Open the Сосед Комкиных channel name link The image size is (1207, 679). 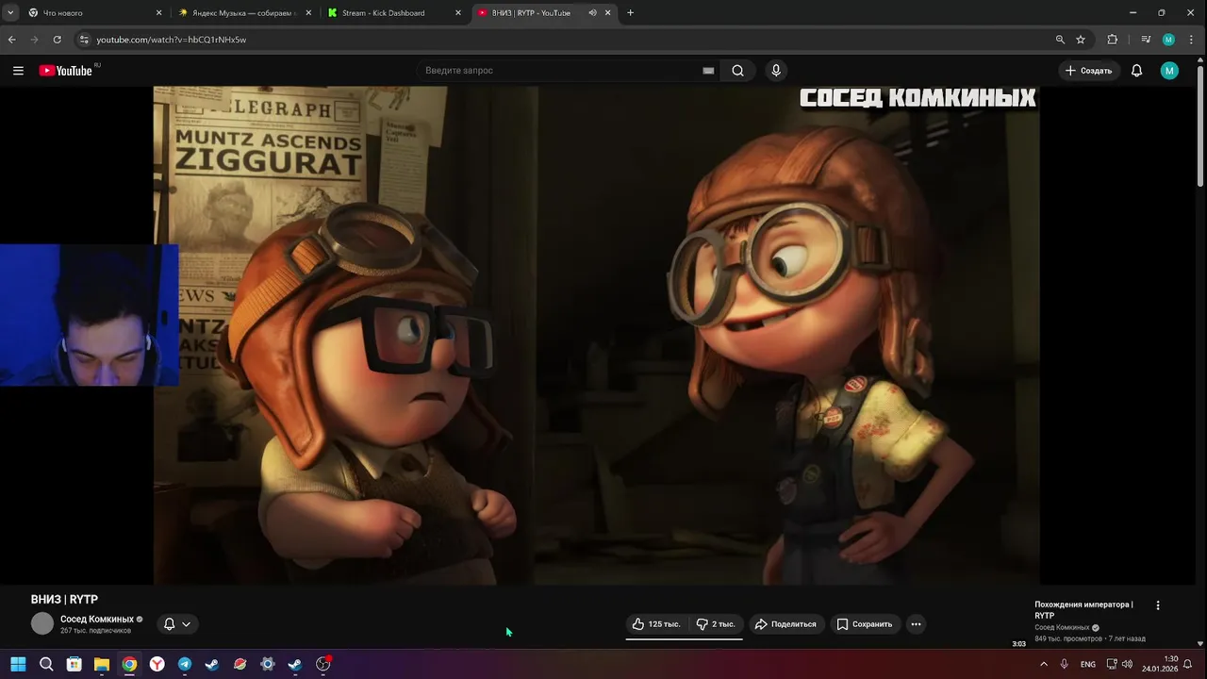(97, 620)
